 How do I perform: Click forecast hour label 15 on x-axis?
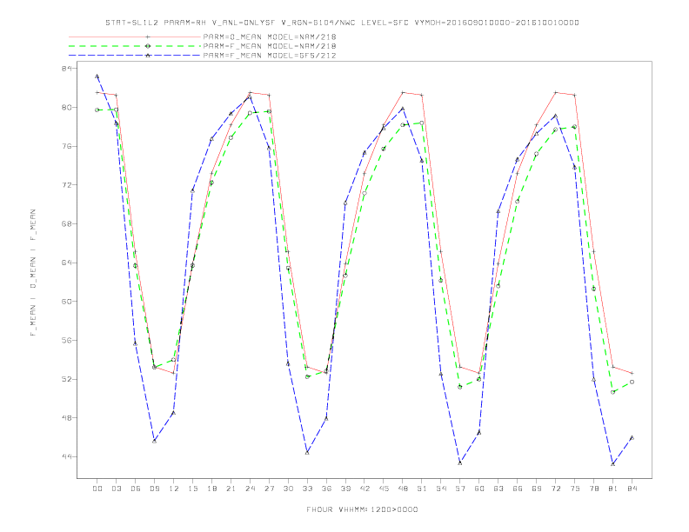(x=192, y=489)
